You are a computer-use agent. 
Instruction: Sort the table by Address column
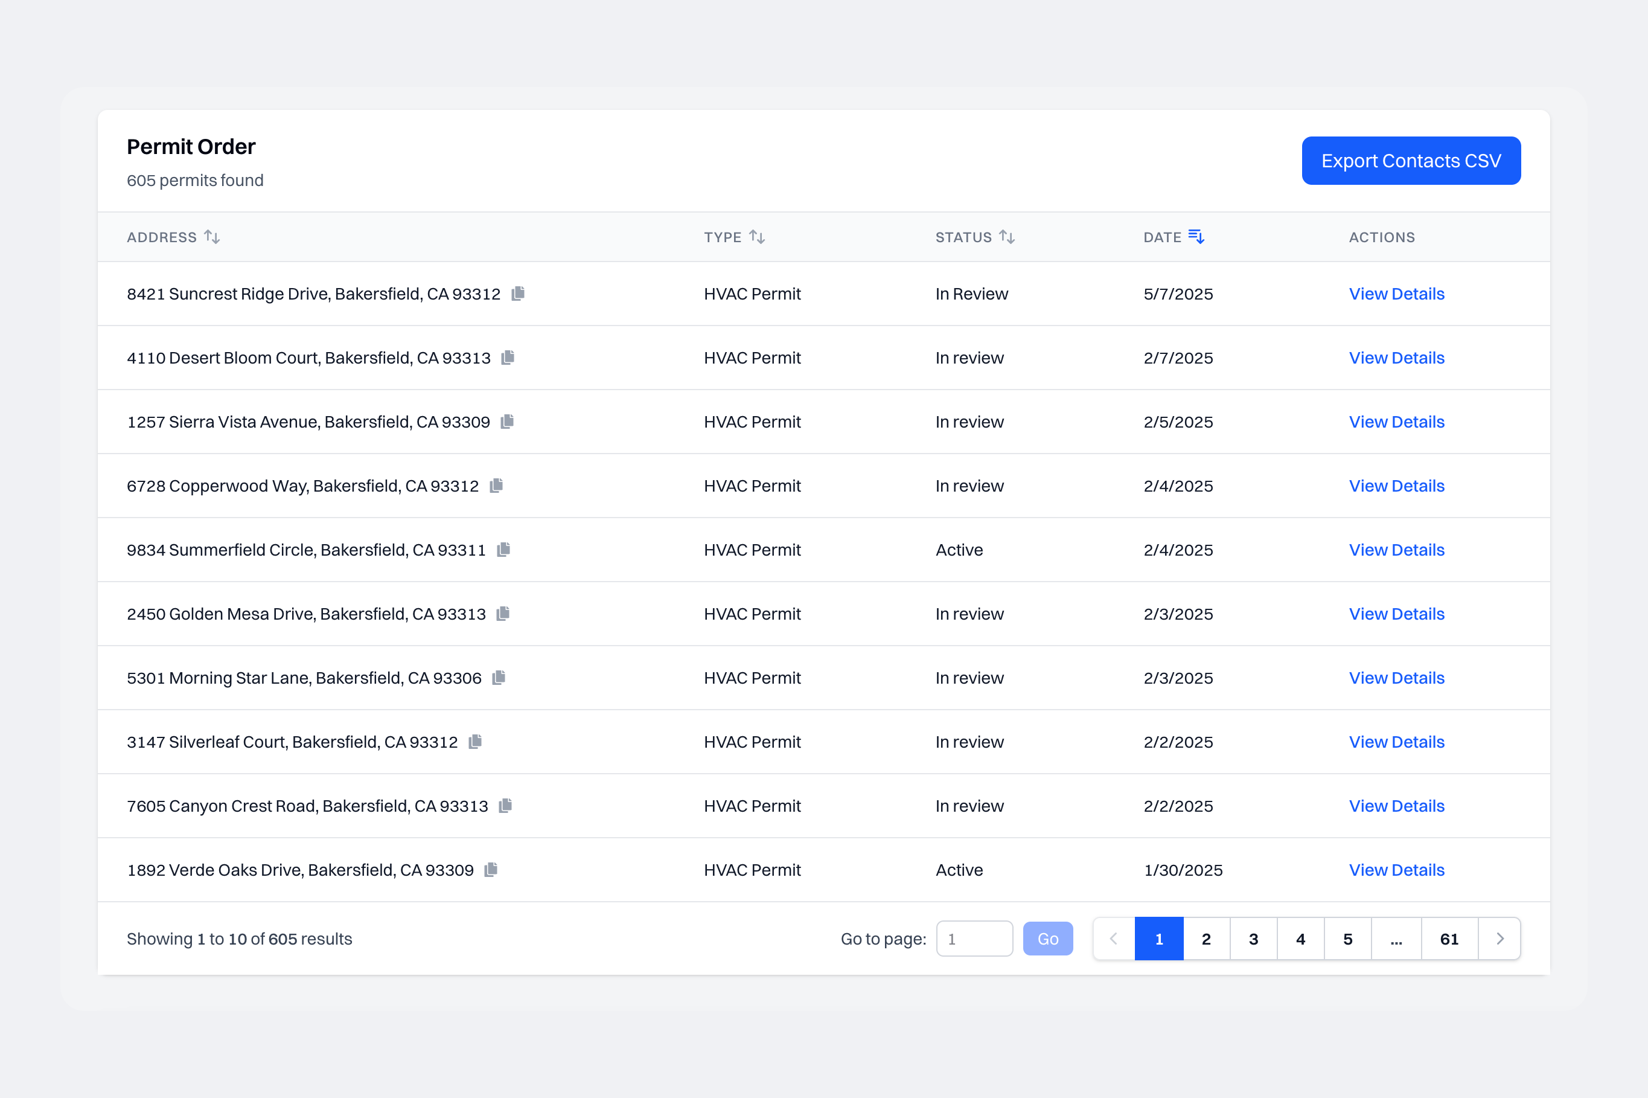coord(212,237)
